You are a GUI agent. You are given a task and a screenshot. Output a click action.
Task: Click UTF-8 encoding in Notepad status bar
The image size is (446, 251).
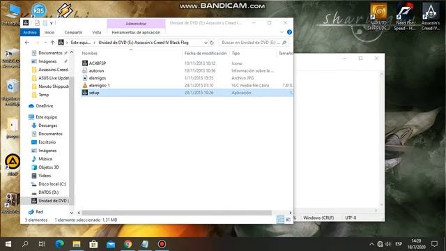coord(351,218)
